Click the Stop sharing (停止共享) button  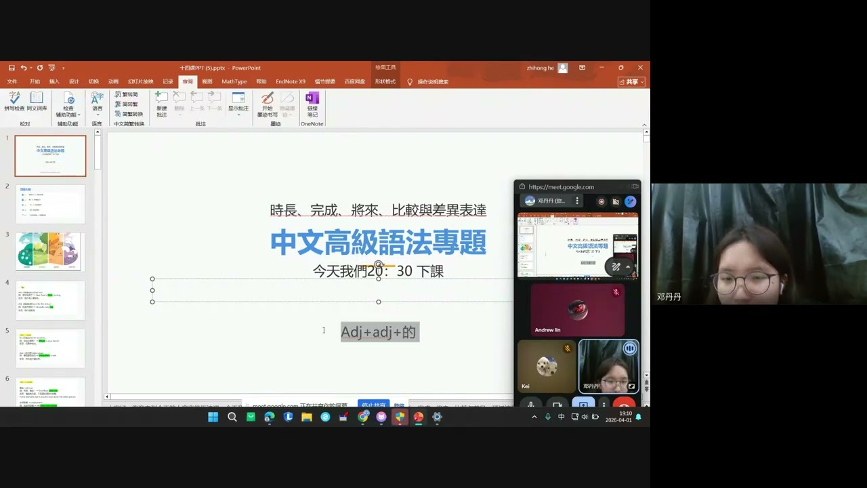373,405
